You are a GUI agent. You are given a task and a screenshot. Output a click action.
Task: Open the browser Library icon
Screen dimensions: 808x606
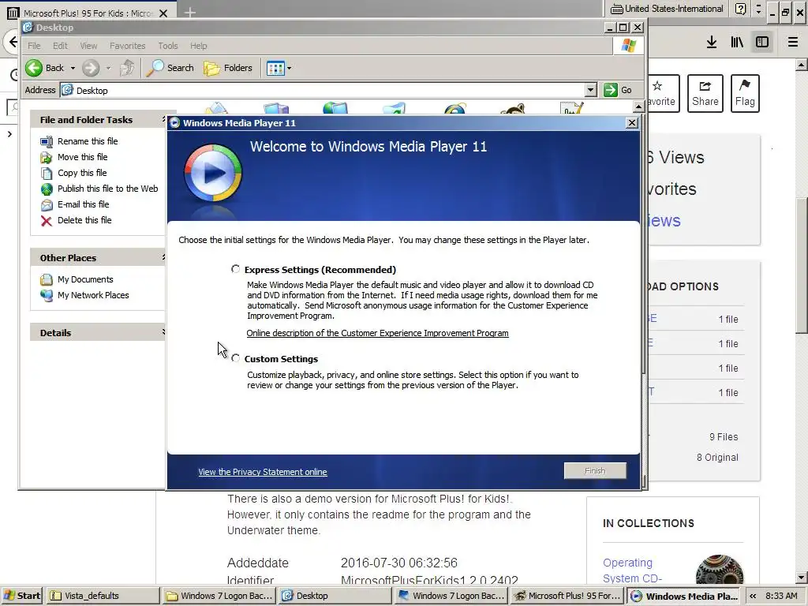(737, 43)
